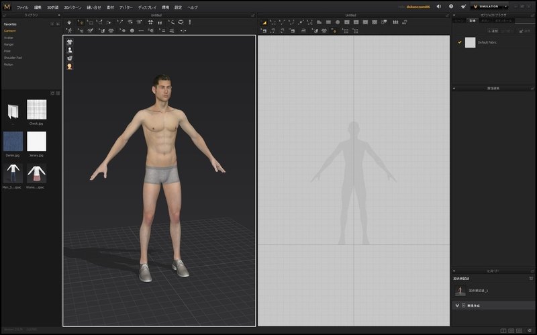Click the list view icon in library panel
537x335 pixels.
pos(58,93)
